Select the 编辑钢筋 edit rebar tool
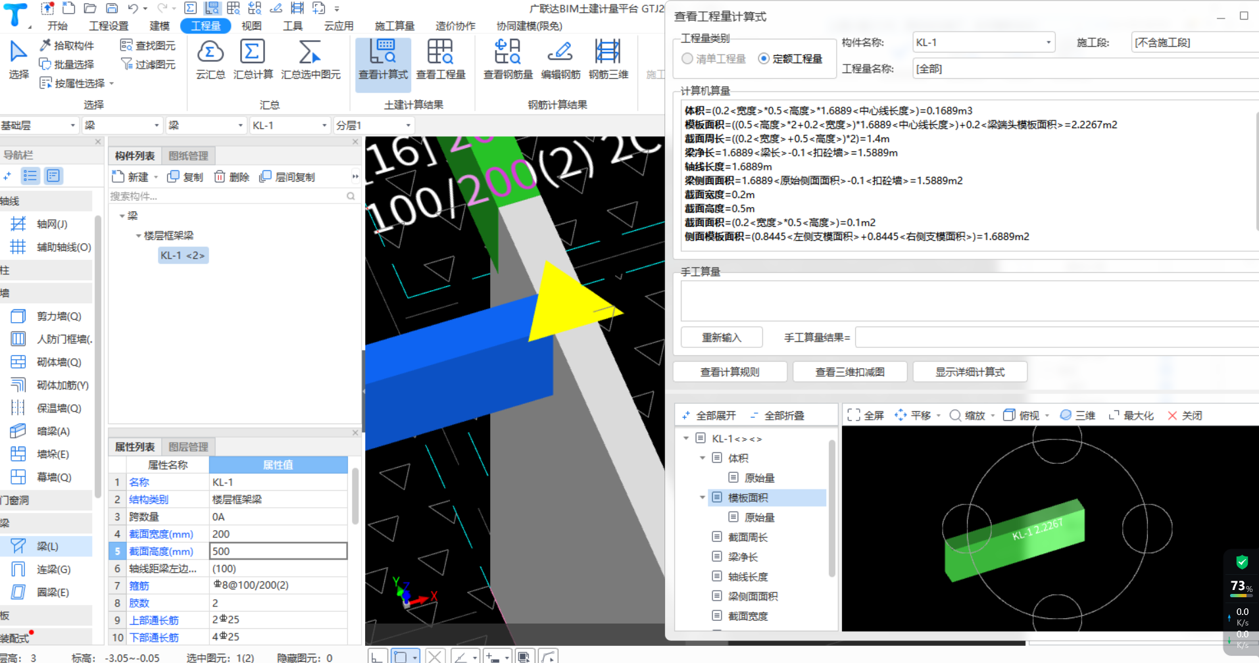Viewport: 1259px width, 663px height. [x=560, y=59]
